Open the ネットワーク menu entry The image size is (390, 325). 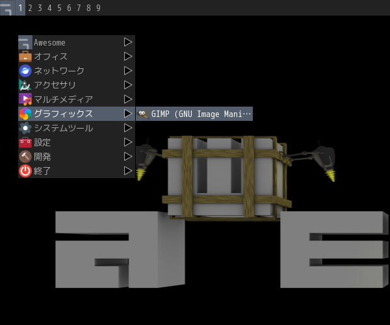77,71
